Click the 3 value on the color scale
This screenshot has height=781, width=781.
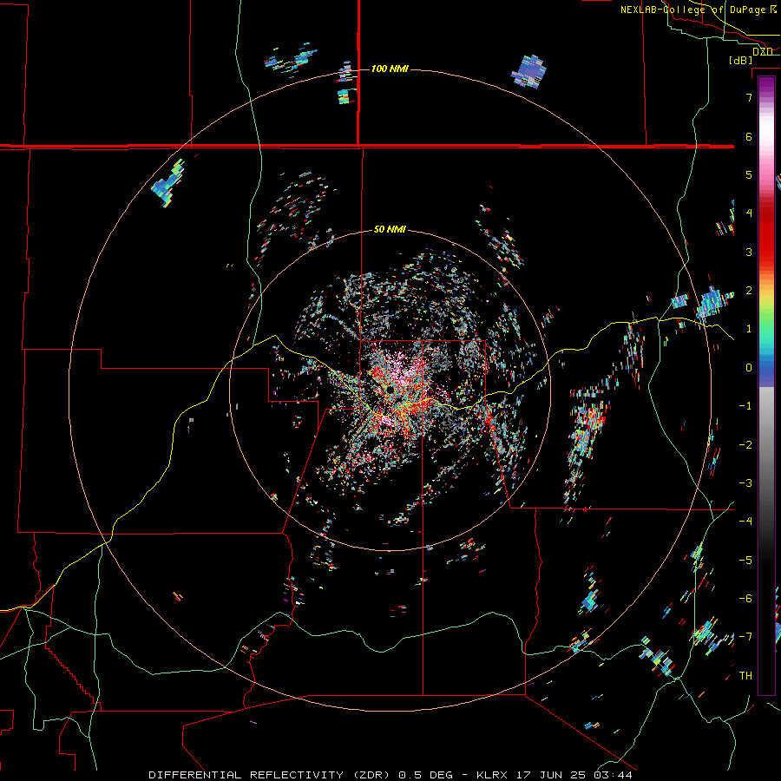click(749, 252)
